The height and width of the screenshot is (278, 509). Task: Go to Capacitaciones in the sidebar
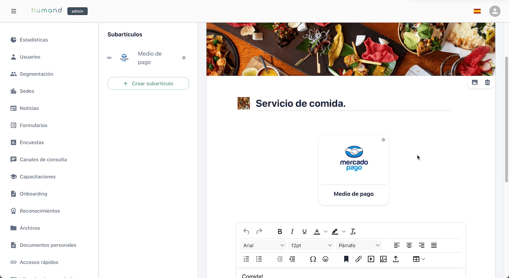pyautogui.click(x=38, y=177)
